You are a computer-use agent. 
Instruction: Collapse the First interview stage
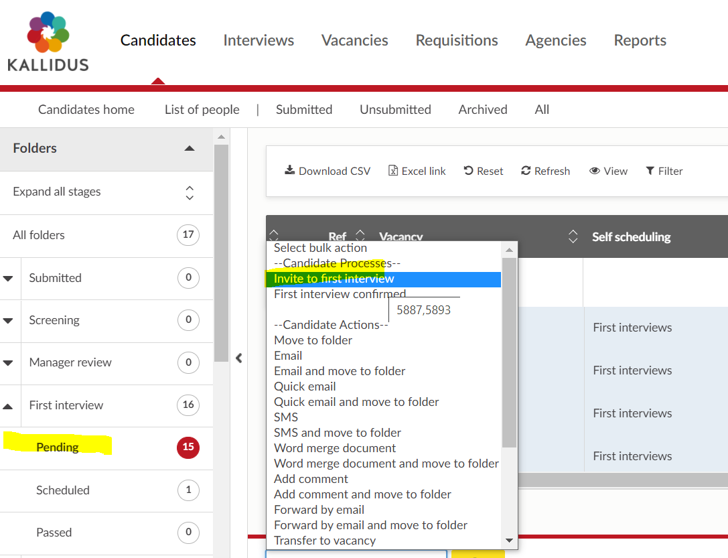[9, 405]
